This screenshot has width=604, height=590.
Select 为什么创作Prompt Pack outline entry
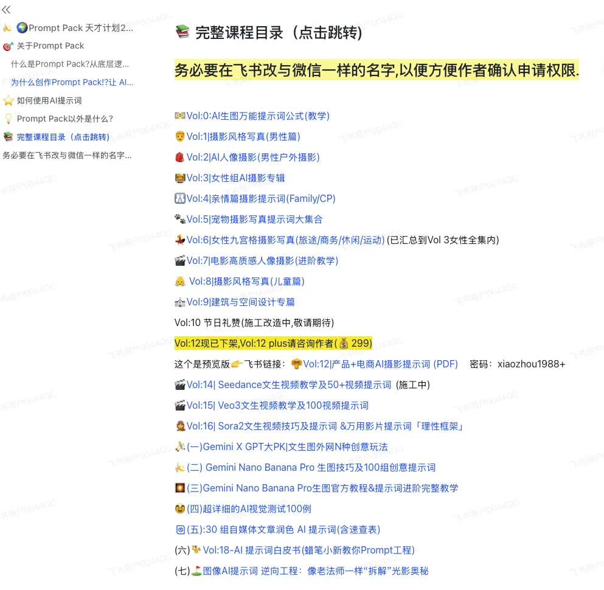pos(72,82)
